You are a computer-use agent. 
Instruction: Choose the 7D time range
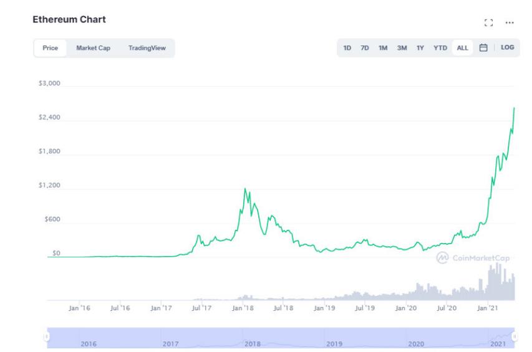coord(365,48)
